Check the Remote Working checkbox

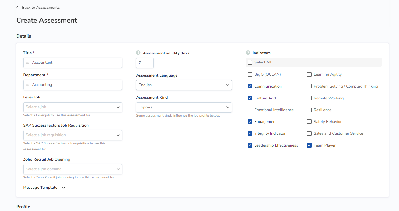309,98
